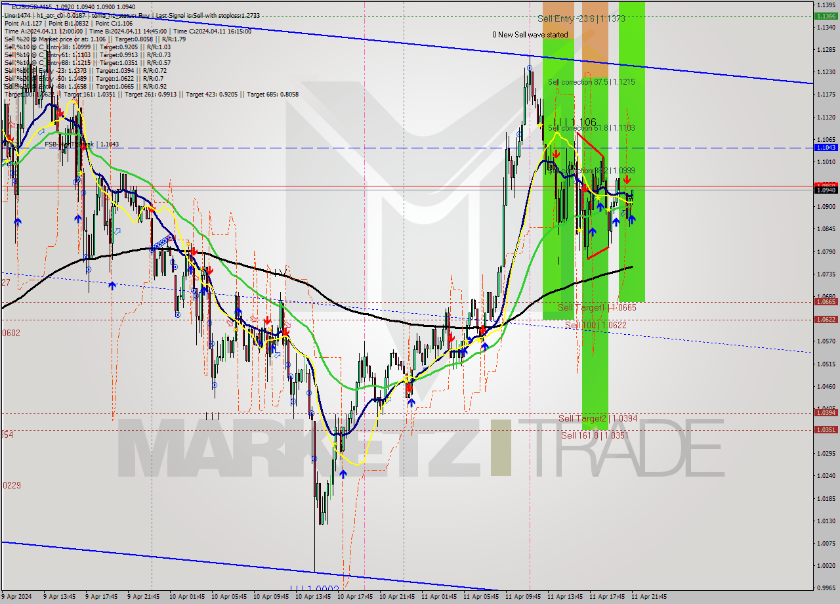Click the 1.0845 price scale value
The width and height of the screenshot is (840, 604).
826,228
